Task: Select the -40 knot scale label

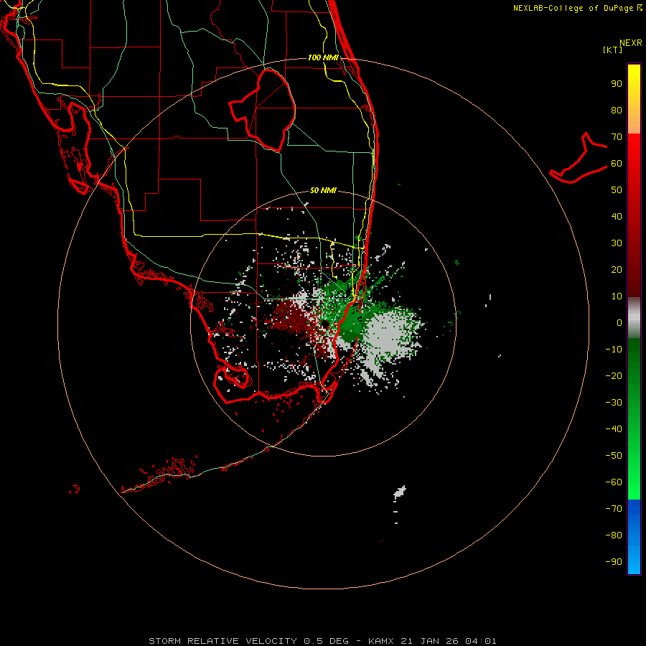Action: coord(614,429)
